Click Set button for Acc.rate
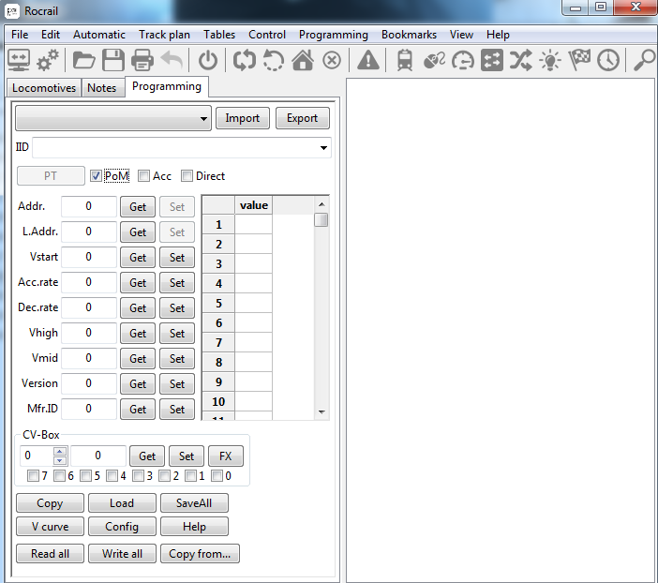The width and height of the screenshot is (658, 583). click(x=177, y=283)
